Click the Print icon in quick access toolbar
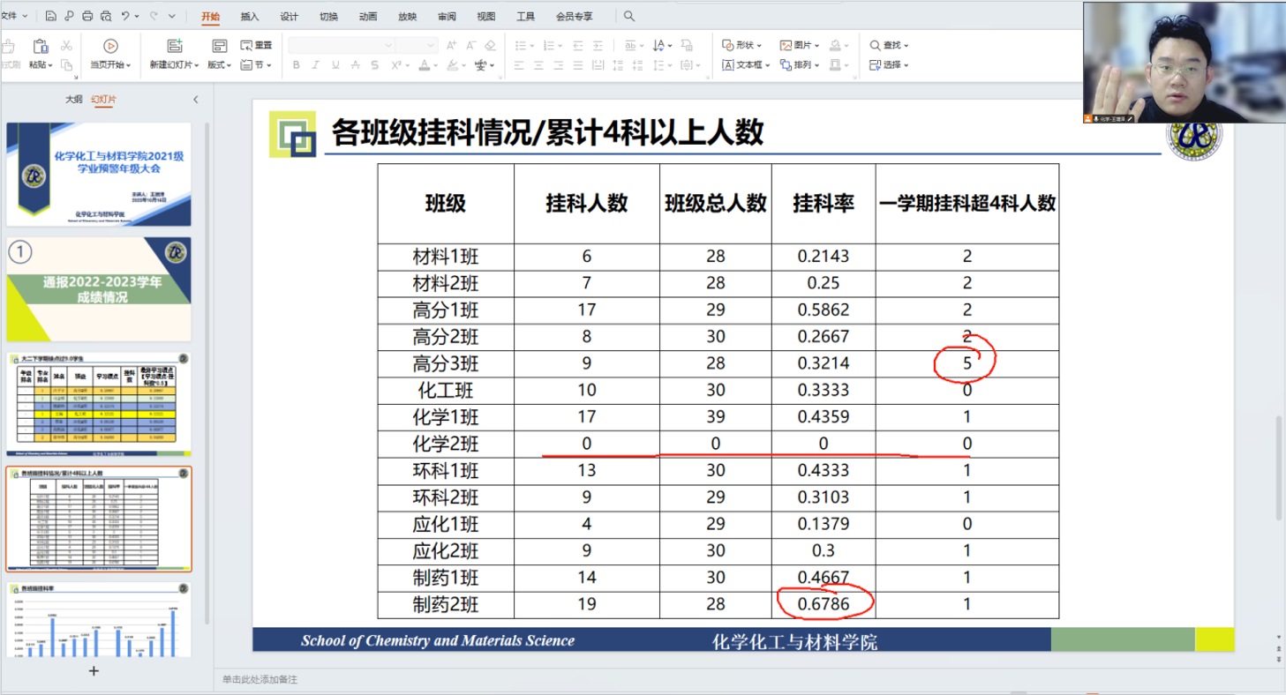This screenshot has height=695, width=1286. (x=87, y=16)
